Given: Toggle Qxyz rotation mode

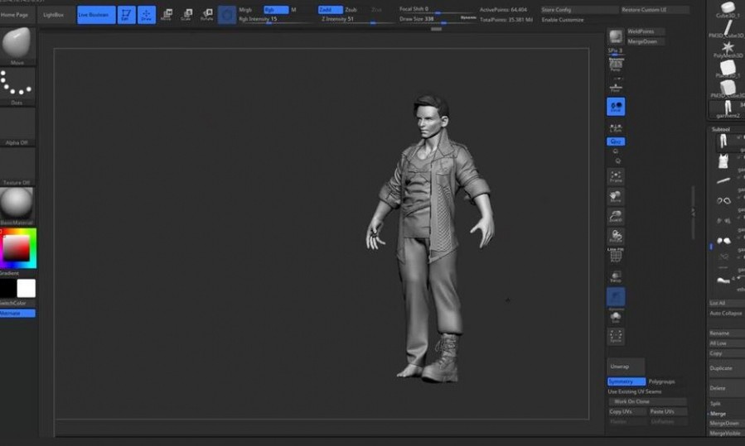Looking at the screenshot, I should click(616, 141).
